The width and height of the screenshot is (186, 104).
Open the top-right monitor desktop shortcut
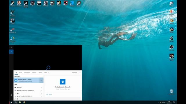(x=172, y=4)
